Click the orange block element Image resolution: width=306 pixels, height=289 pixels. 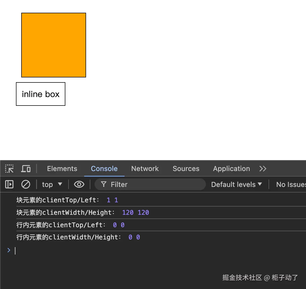click(x=54, y=45)
